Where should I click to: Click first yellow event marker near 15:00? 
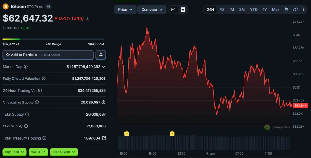pos(127,133)
